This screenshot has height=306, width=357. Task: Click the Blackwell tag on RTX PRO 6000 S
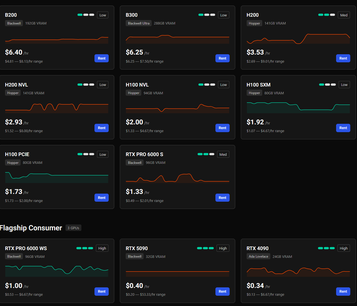135,163
